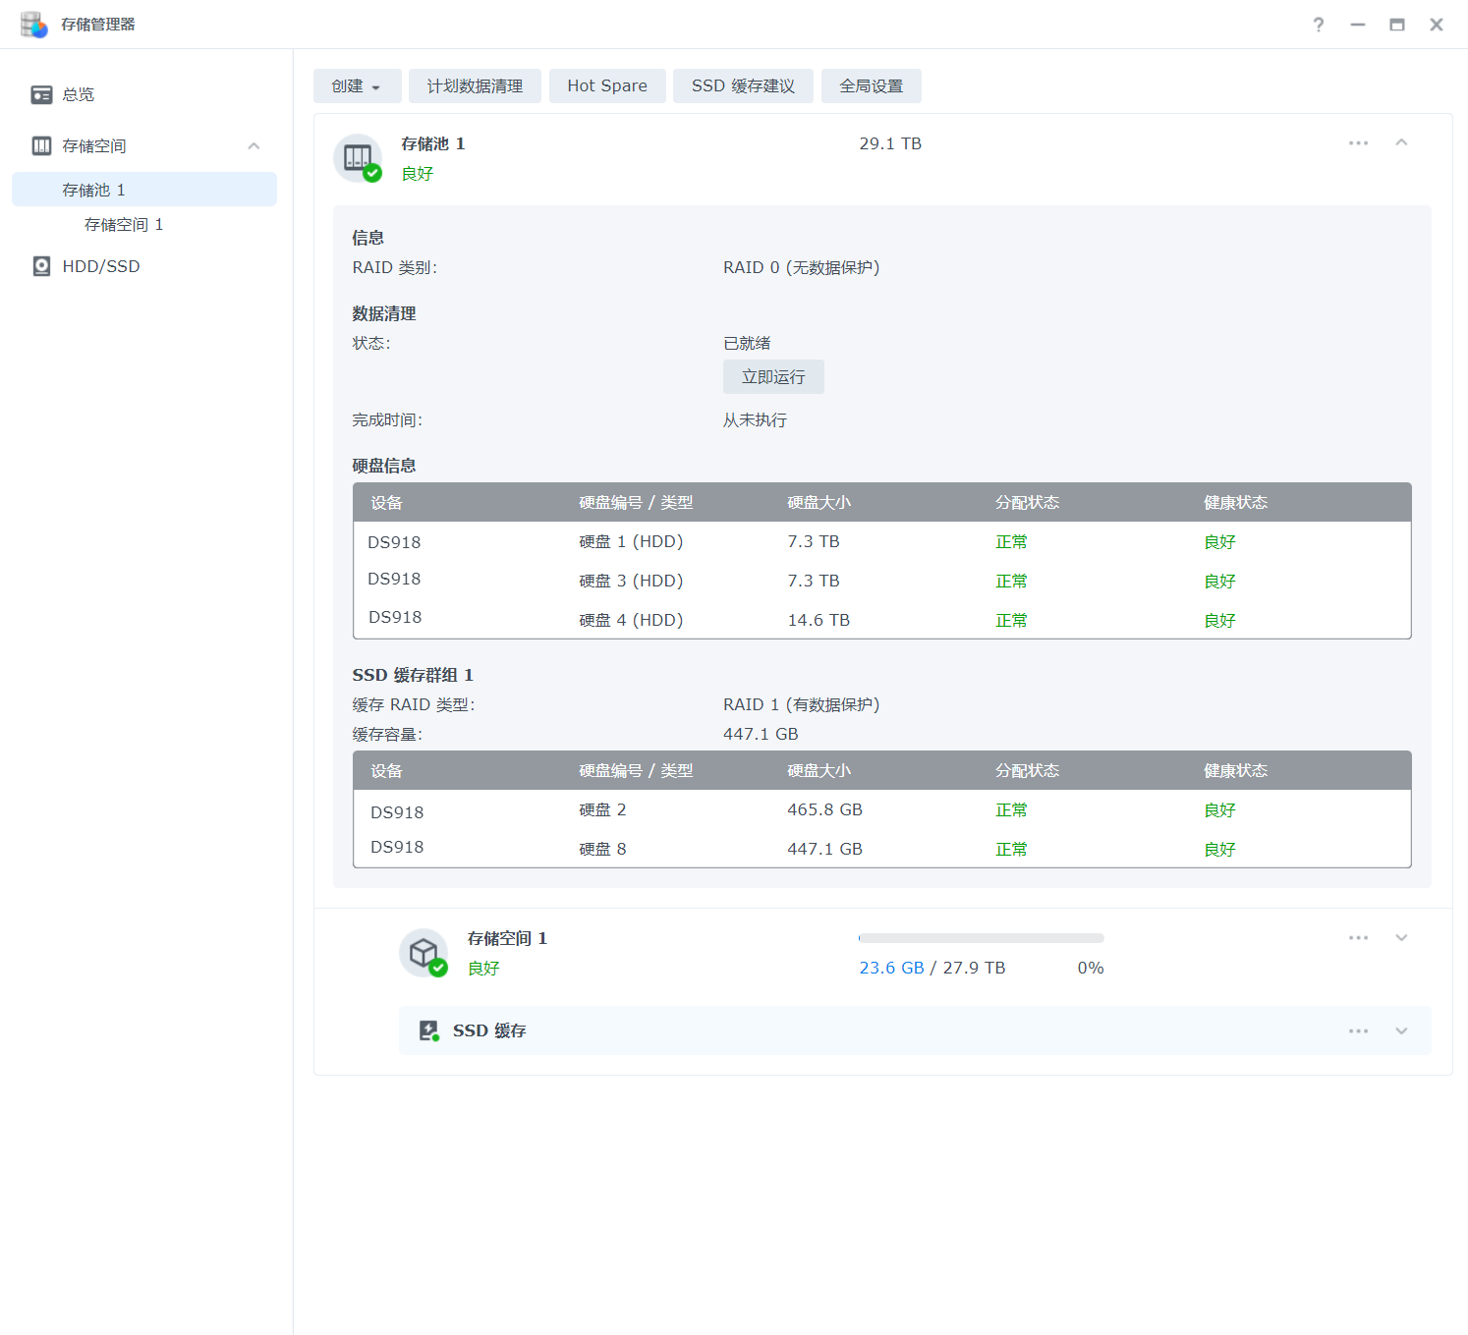Collapse the 存储空间 sidebar tree
1468x1335 pixels.
pyautogui.click(x=254, y=146)
